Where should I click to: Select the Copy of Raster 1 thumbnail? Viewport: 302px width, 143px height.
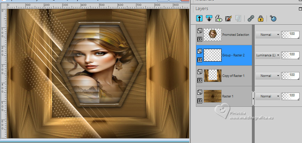(213, 76)
